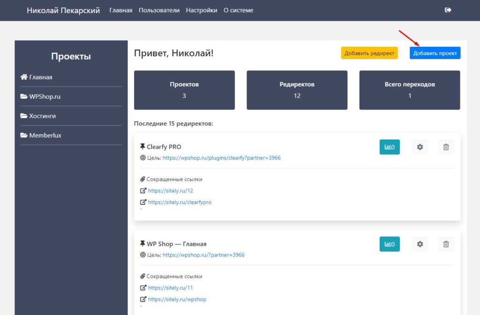Open statistics for WP Shop — Главная

coord(389,244)
